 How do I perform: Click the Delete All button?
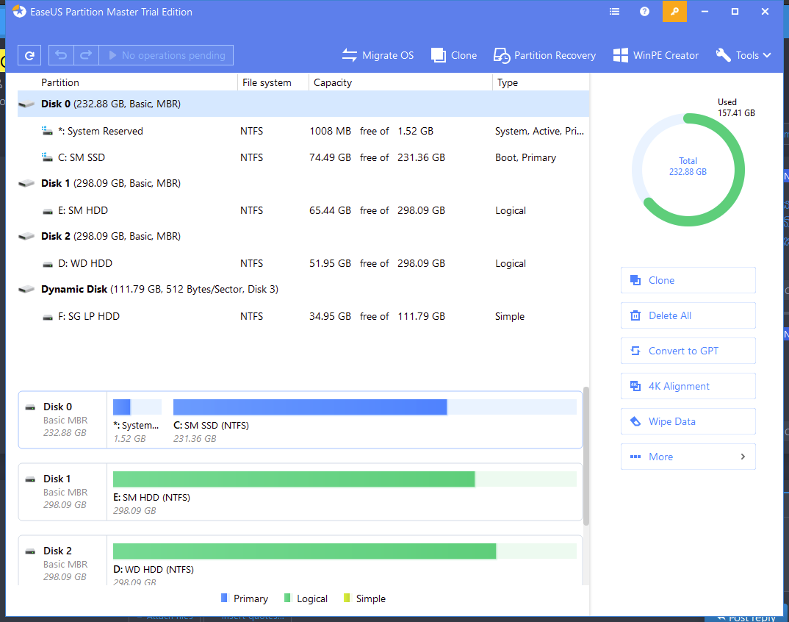pyautogui.click(x=688, y=315)
